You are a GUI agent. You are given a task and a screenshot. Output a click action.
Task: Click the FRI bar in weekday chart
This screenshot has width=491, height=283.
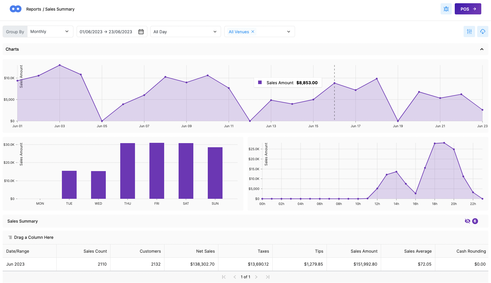click(x=157, y=171)
